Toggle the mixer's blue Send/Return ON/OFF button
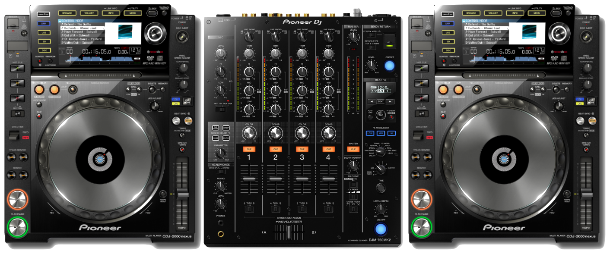The width and height of the screenshot is (610, 254). pyautogui.click(x=390, y=66)
